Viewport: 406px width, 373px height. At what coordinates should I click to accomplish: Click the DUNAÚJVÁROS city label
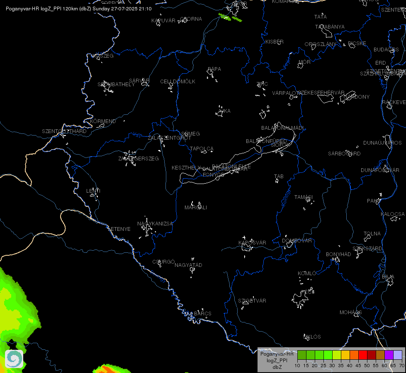382,143
